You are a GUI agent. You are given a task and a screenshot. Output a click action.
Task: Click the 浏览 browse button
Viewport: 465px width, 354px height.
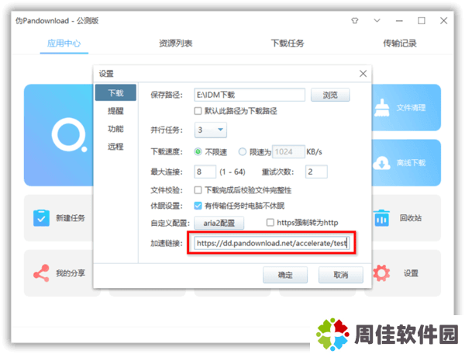pos(330,95)
